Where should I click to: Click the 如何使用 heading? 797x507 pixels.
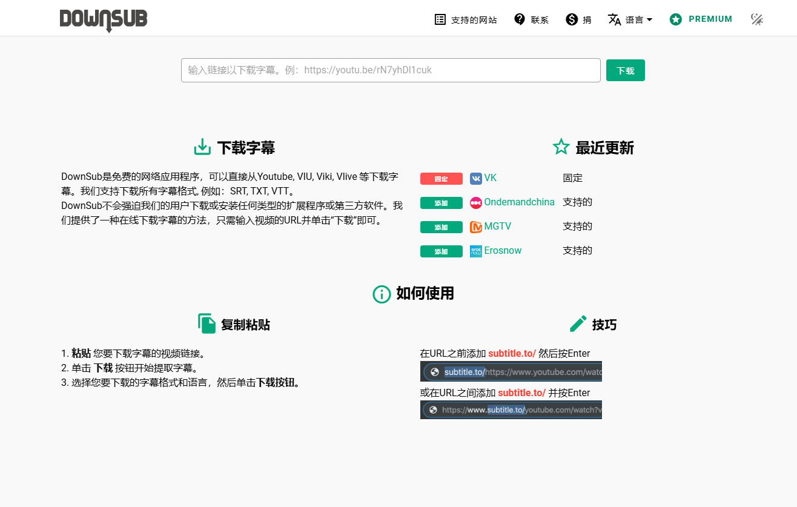point(425,294)
